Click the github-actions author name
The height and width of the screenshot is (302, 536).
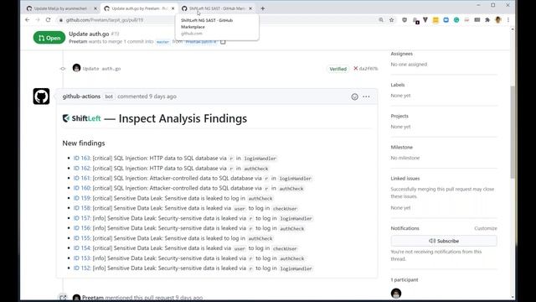(81, 96)
